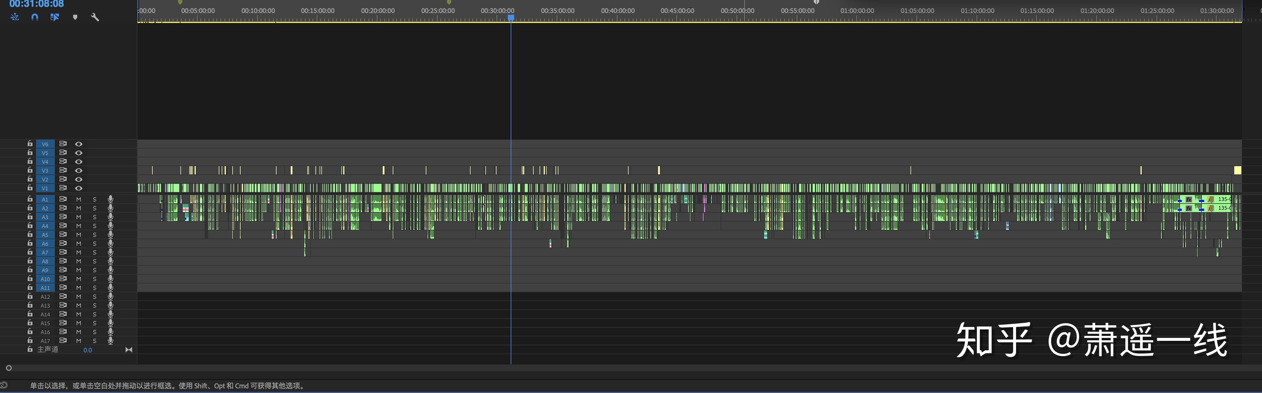
Task: Lock the A7 audio track
Action: (30, 252)
